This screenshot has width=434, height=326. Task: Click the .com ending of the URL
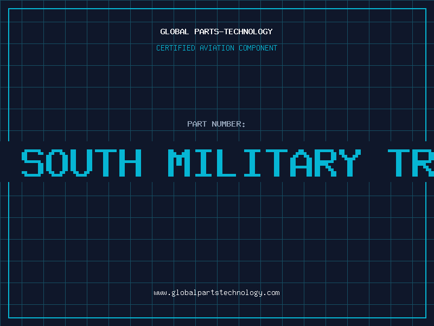pyautogui.click(x=271, y=293)
